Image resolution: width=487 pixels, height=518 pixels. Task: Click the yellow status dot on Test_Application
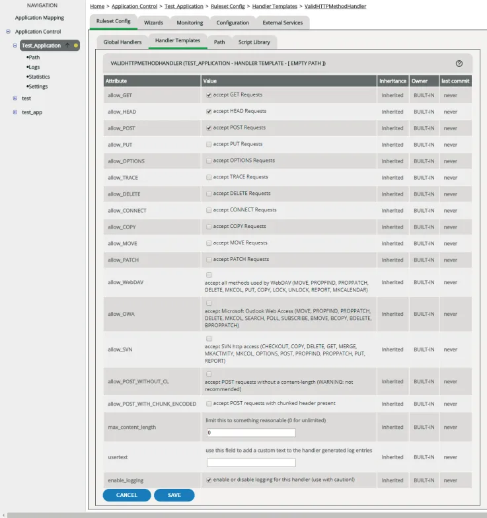click(x=76, y=45)
